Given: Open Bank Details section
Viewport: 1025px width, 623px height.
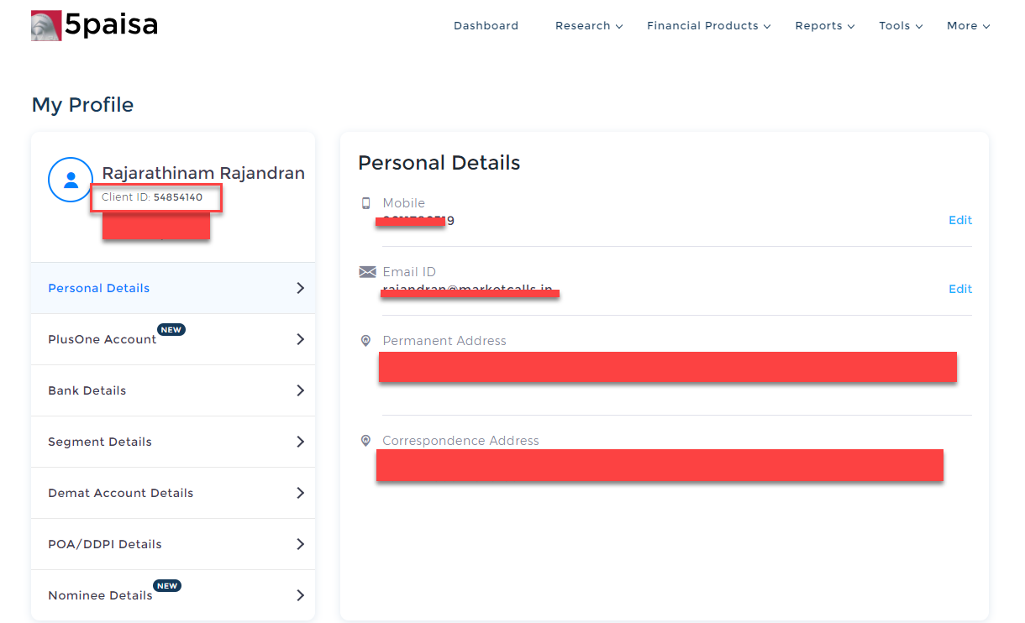Looking at the screenshot, I should click(173, 390).
